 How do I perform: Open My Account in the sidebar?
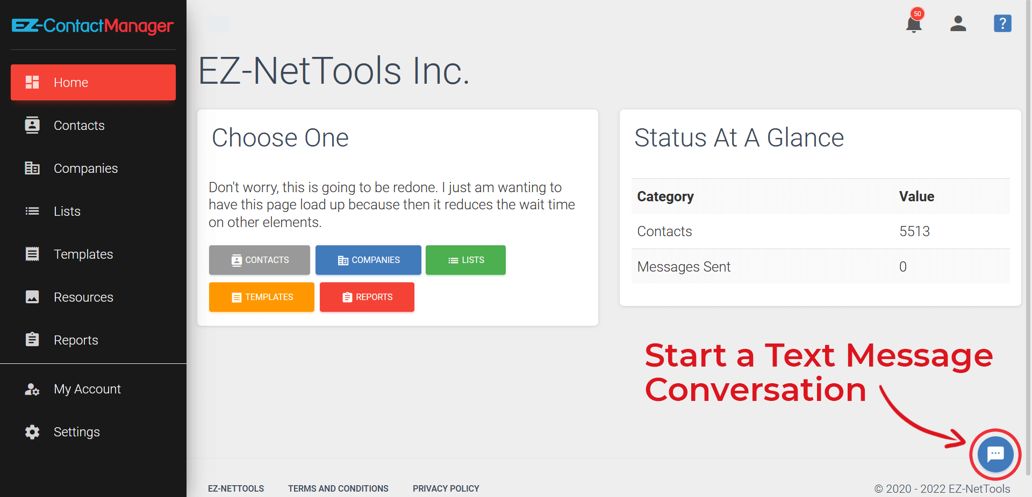coord(93,389)
